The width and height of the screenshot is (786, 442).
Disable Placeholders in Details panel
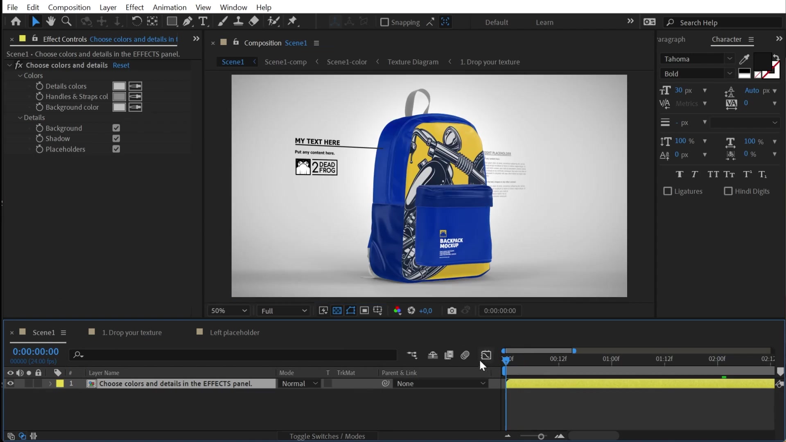[x=116, y=149]
